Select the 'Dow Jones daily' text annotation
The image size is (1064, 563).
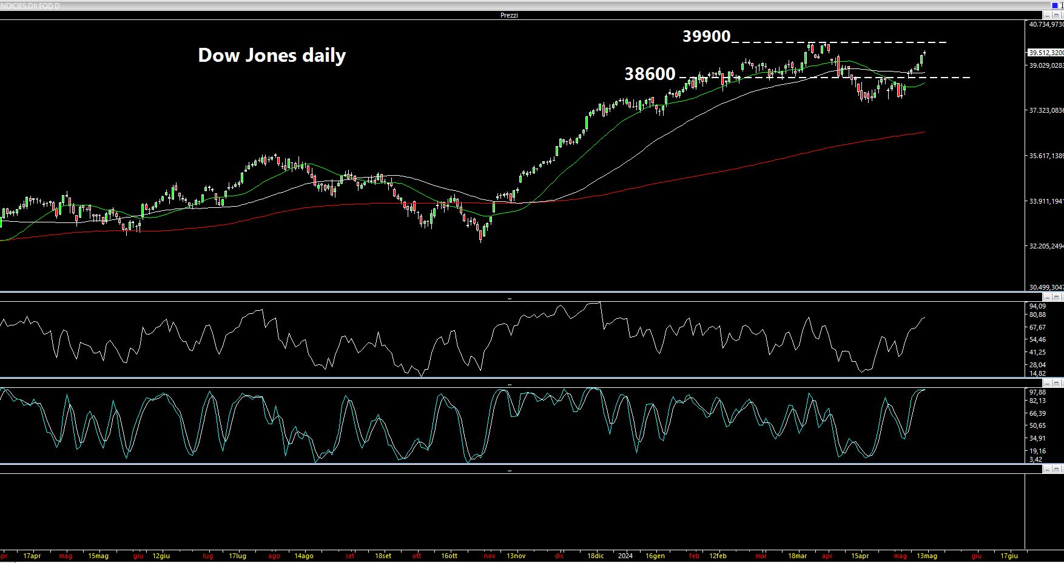click(272, 55)
